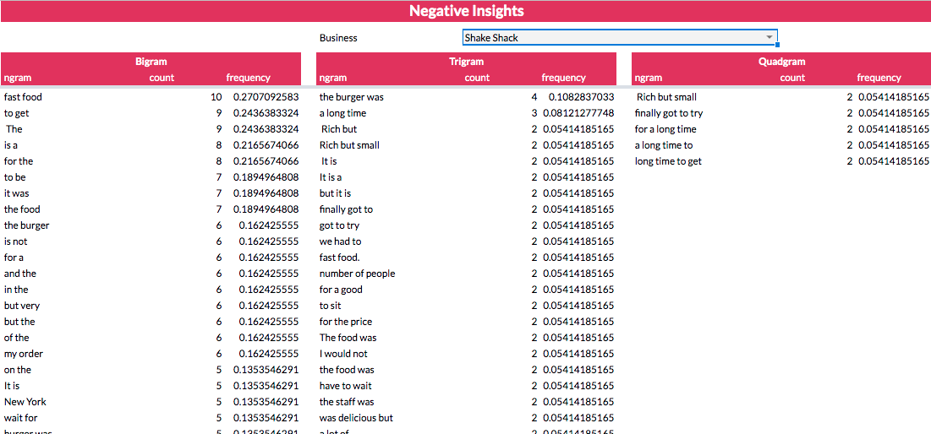The width and height of the screenshot is (931, 434).
Task: Click the 'wait for' bigram cell
Action: click(21, 417)
